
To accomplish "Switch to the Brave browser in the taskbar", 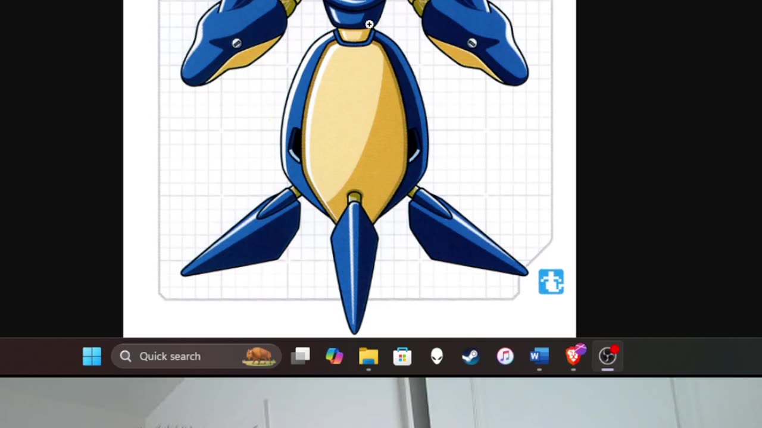I will pyautogui.click(x=574, y=356).
